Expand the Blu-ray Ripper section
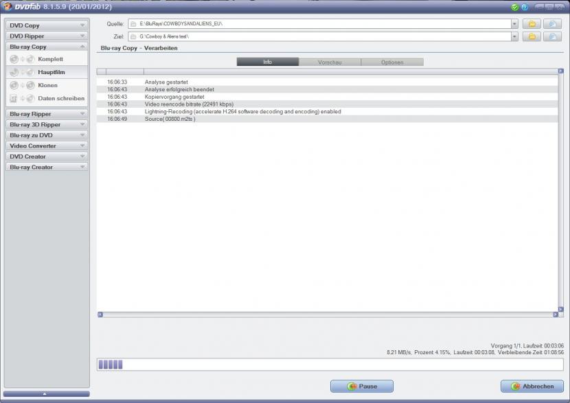This screenshot has width=570, height=403. [x=47, y=114]
